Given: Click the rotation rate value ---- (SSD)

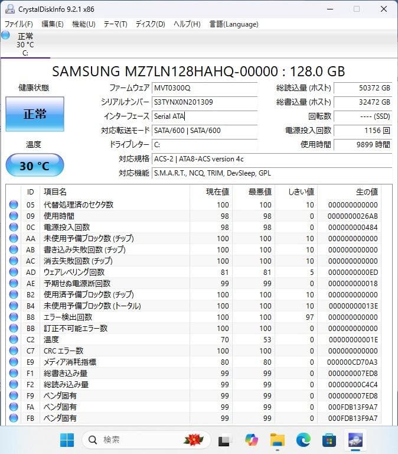Looking at the screenshot, I should (x=363, y=116).
